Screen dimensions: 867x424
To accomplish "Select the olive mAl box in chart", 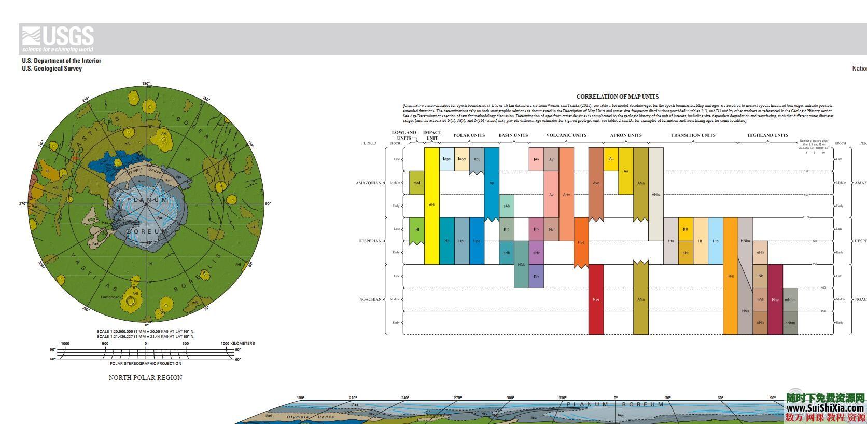I will point(417,183).
